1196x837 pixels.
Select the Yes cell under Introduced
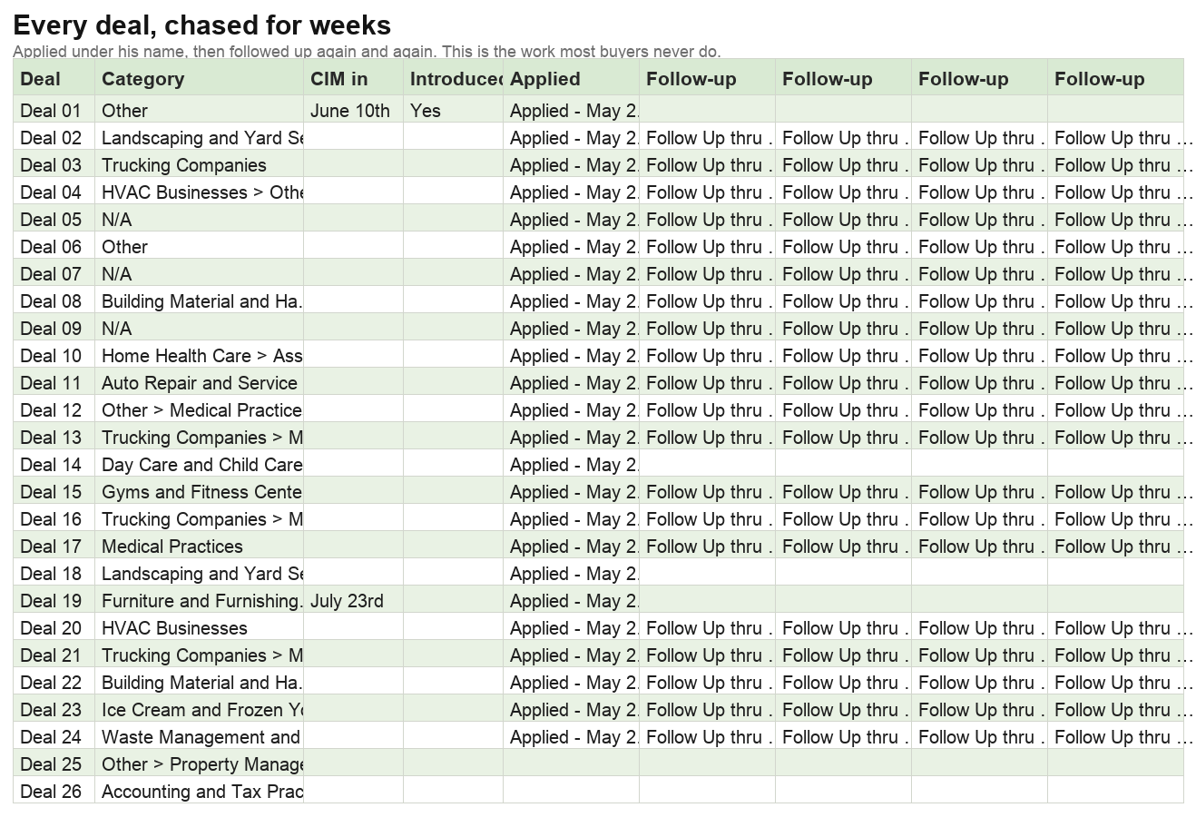tap(453, 111)
